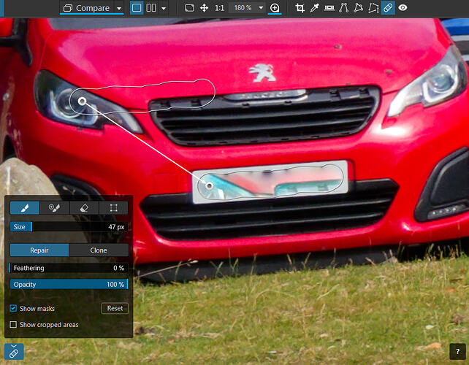Choose the eraser mode in Repair panel
469x365 pixels.
(84, 208)
